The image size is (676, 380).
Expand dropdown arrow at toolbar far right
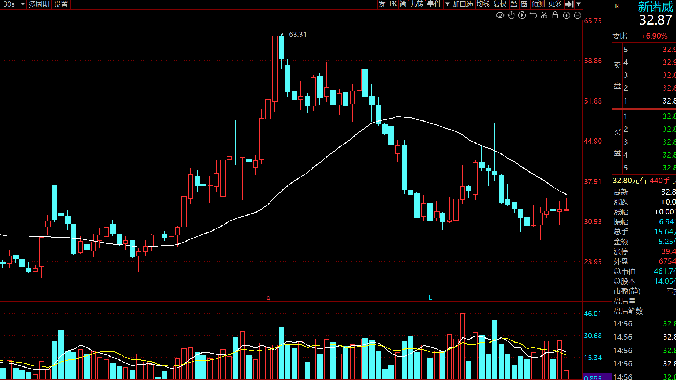[x=579, y=4]
